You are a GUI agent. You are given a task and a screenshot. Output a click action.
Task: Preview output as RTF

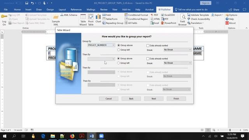click(x=165, y=19)
